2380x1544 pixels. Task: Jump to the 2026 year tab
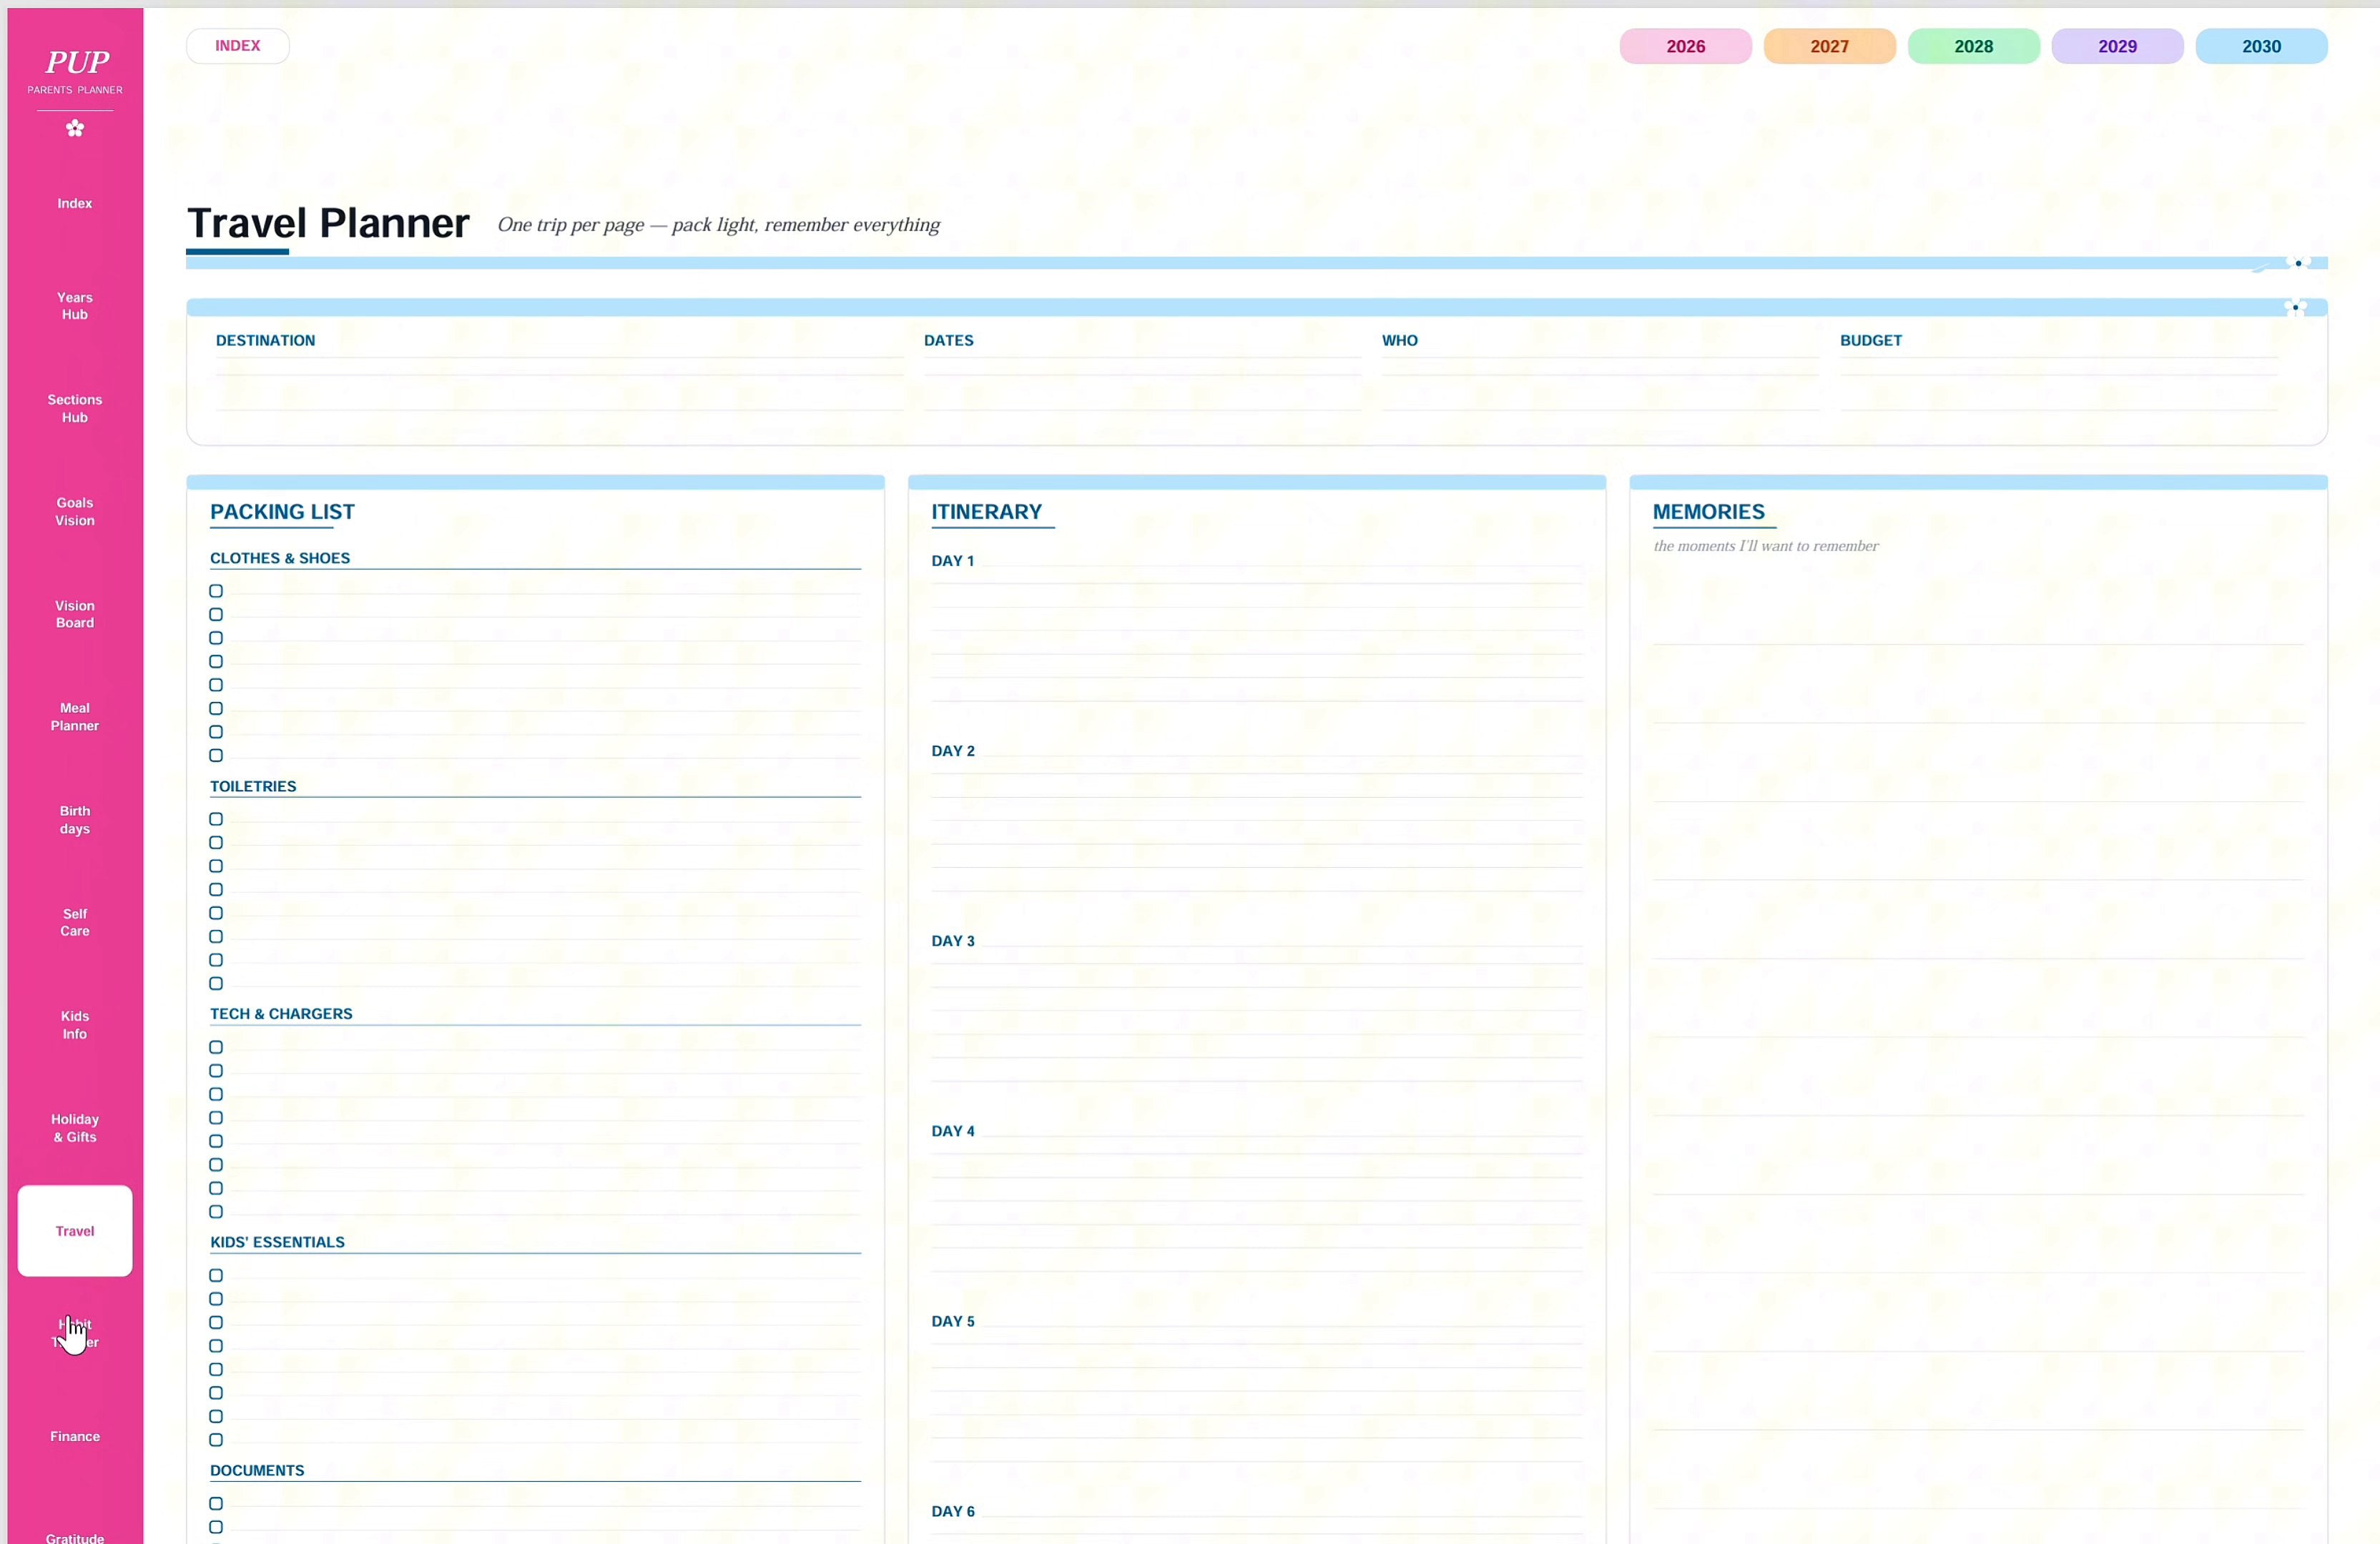click(x=1685, y=46)
